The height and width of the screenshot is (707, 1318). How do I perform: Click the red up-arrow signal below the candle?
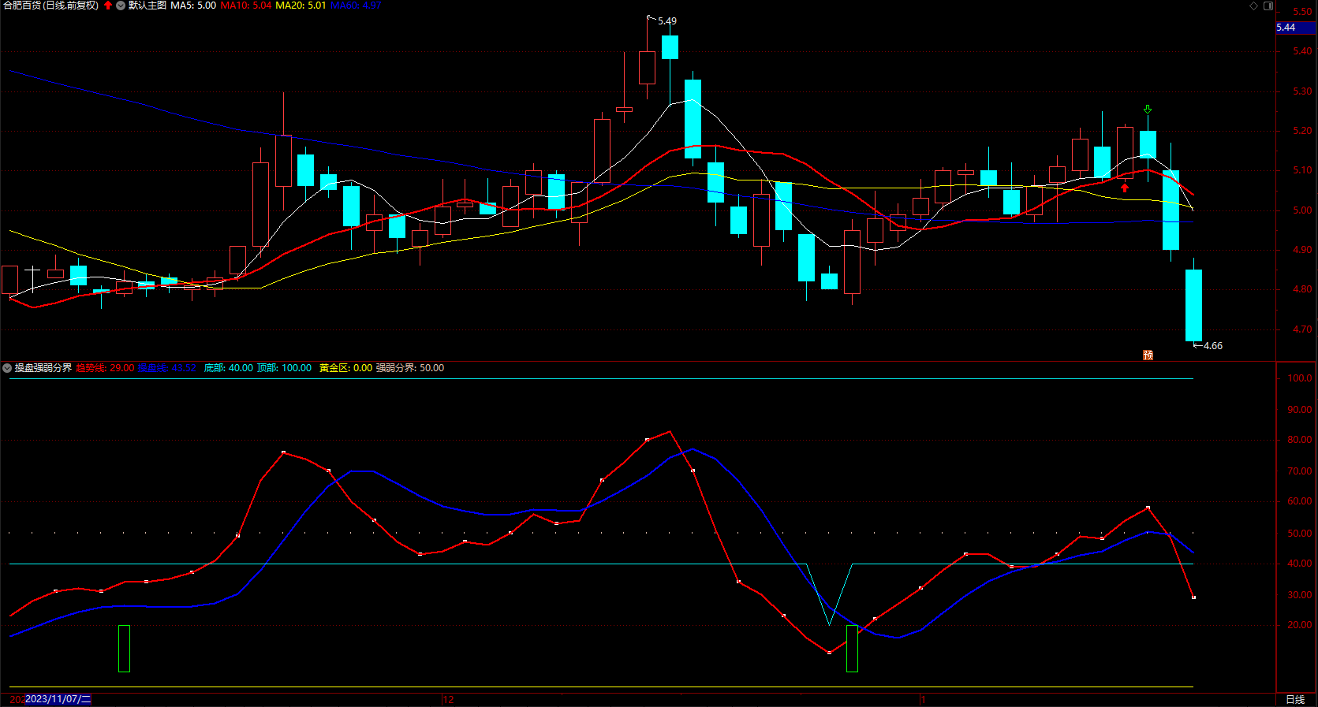1125,188
